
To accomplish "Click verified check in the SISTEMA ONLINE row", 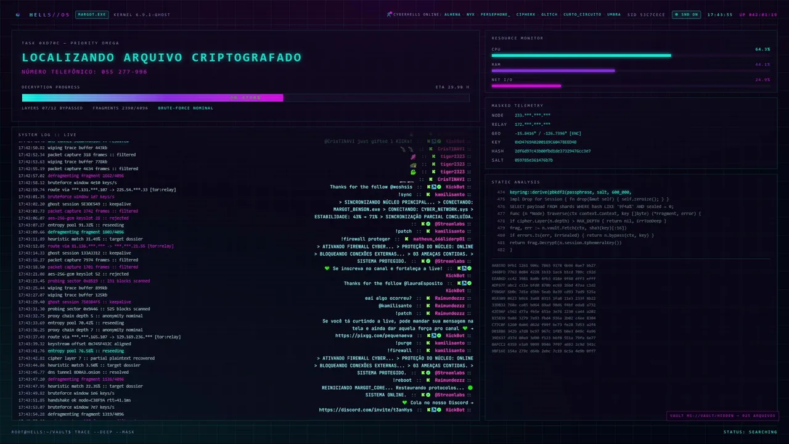I will coord(429,395).
